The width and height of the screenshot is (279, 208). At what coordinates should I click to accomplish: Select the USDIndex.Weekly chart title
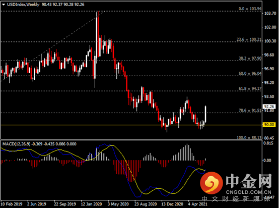pos(23,5)
